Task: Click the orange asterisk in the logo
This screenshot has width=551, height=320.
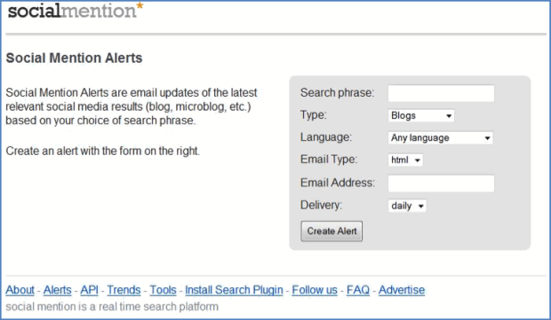Action: coord(140,6)
